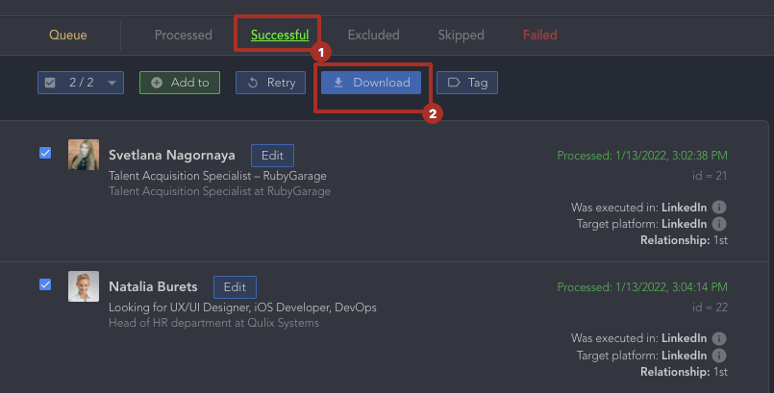The image size is (774, 393).
Task: Toggle the select-all 2 / 2 checkbox
Action: click(x=51, y=83)
